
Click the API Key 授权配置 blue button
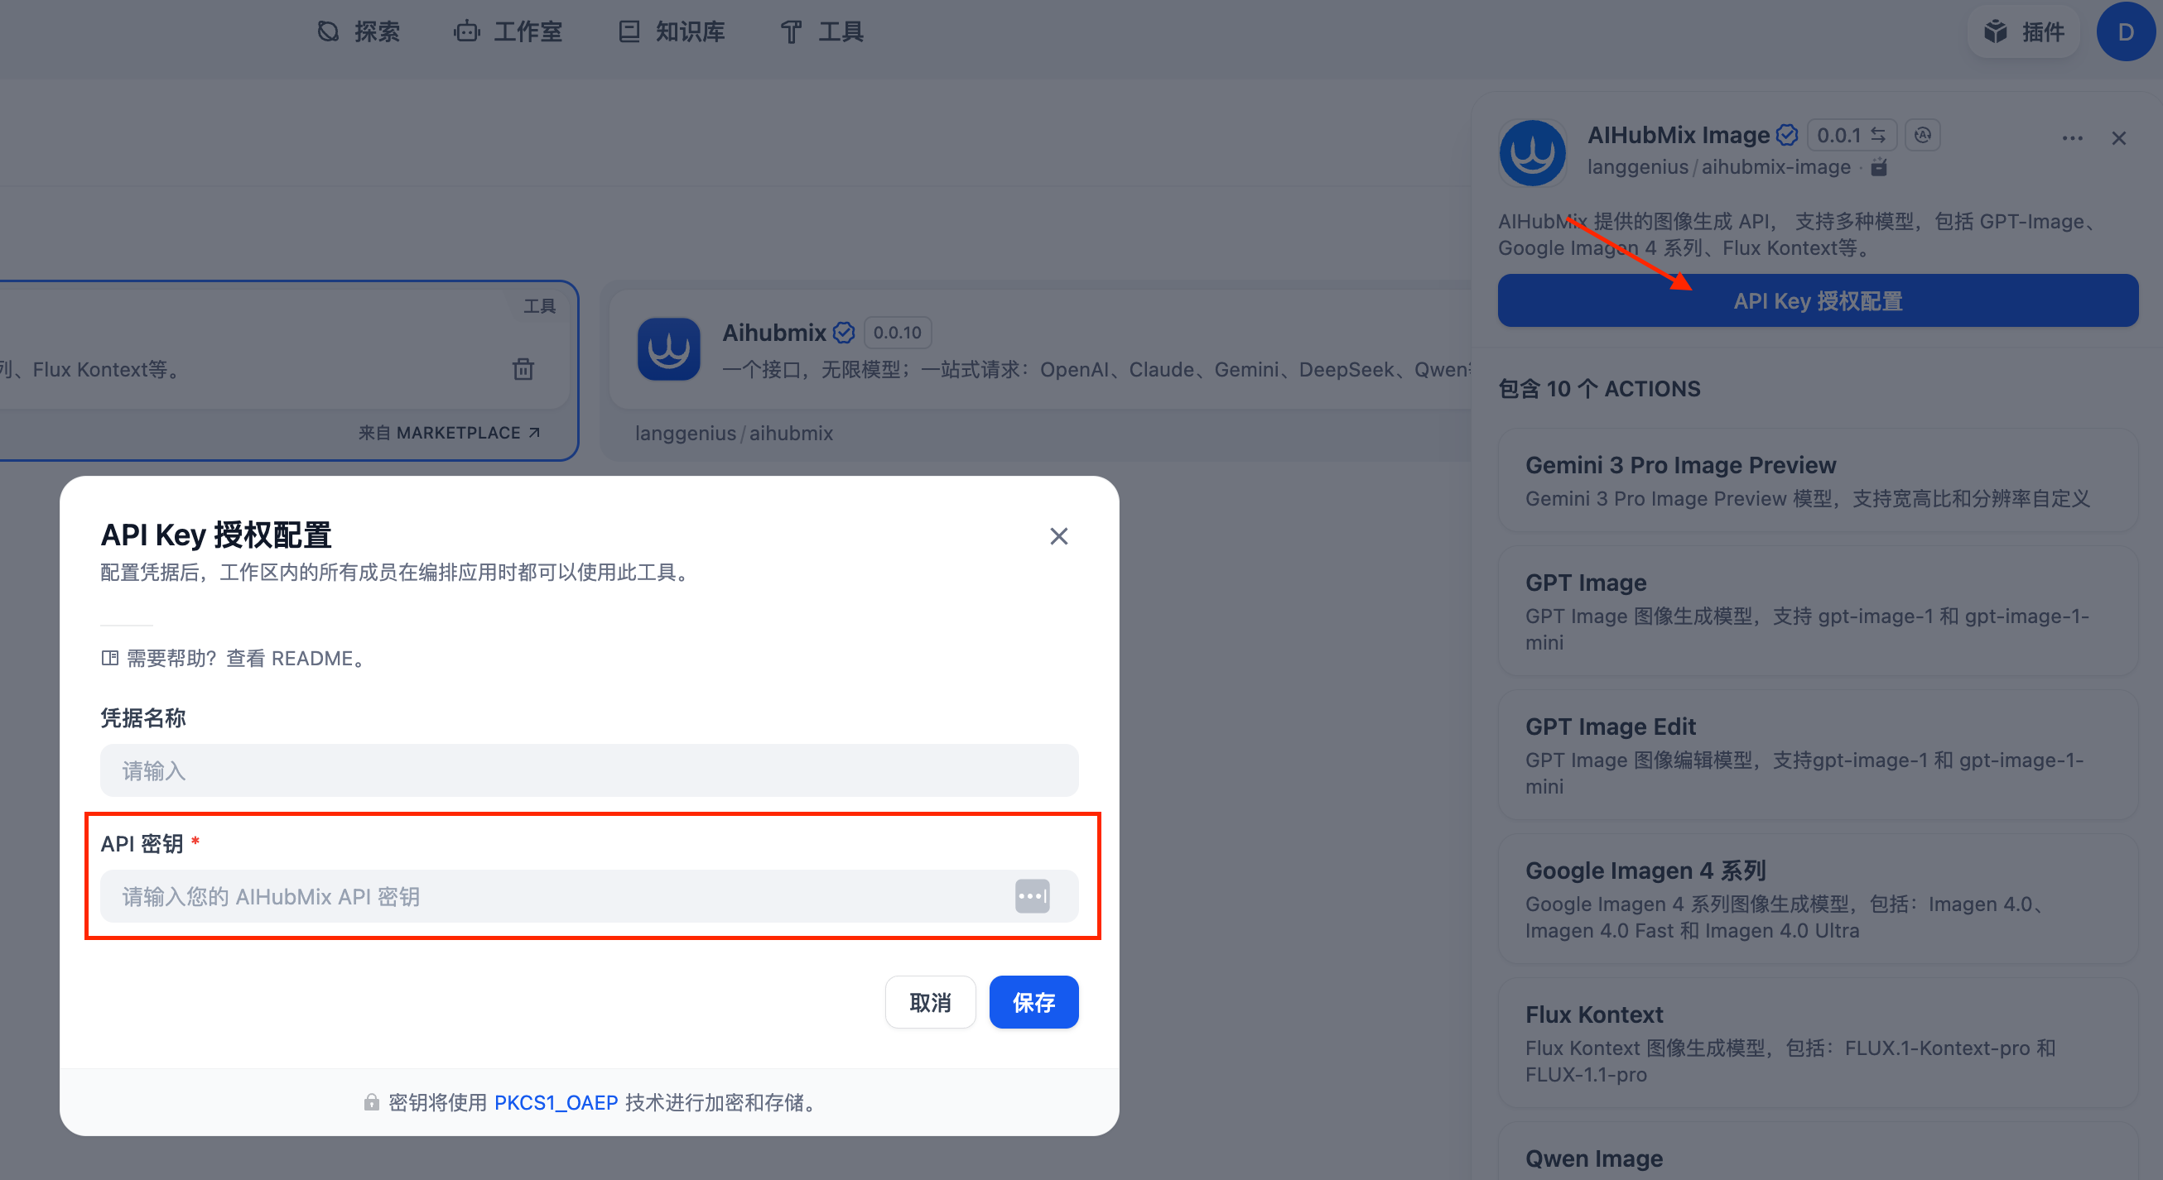pos(1818,300)
